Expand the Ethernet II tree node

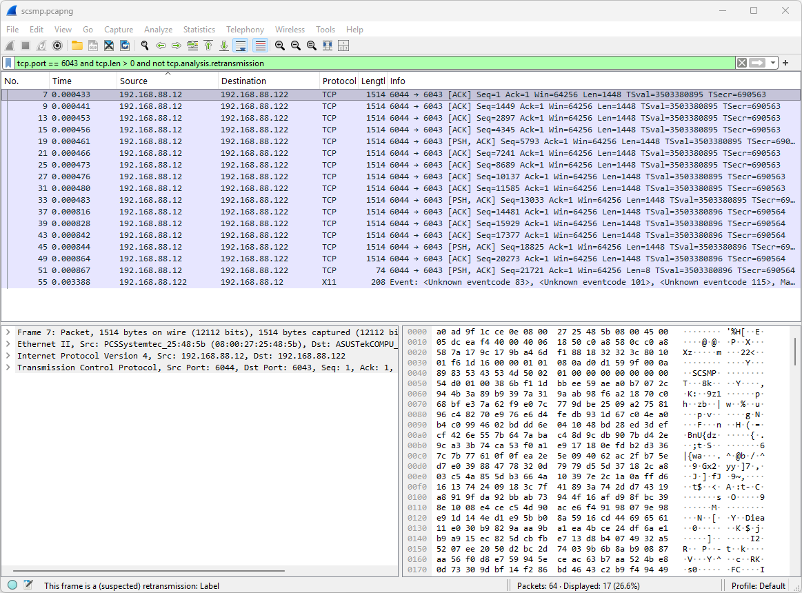point(8,344)
